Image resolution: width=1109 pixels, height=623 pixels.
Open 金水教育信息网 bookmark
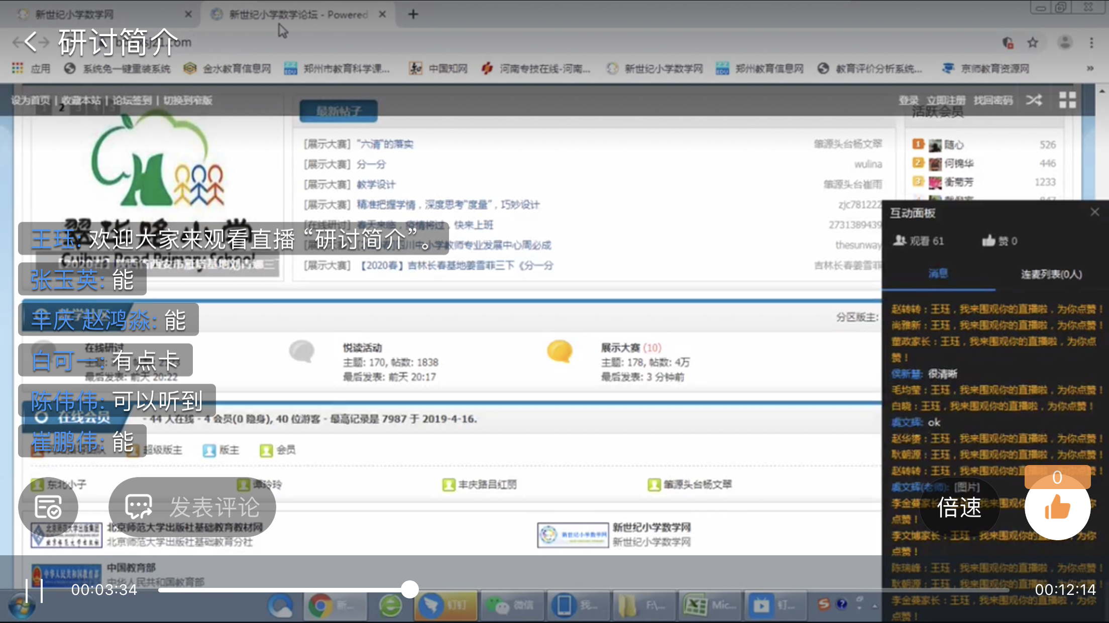click(228, 68)
